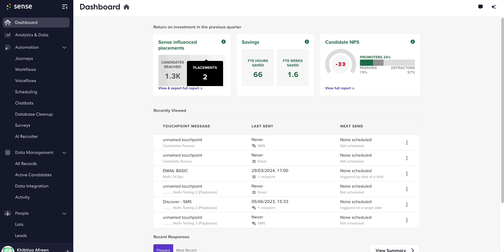The height and width of the screenshot is (252, 504).
Task: Click the View Summary button
Action: (395, 249)
